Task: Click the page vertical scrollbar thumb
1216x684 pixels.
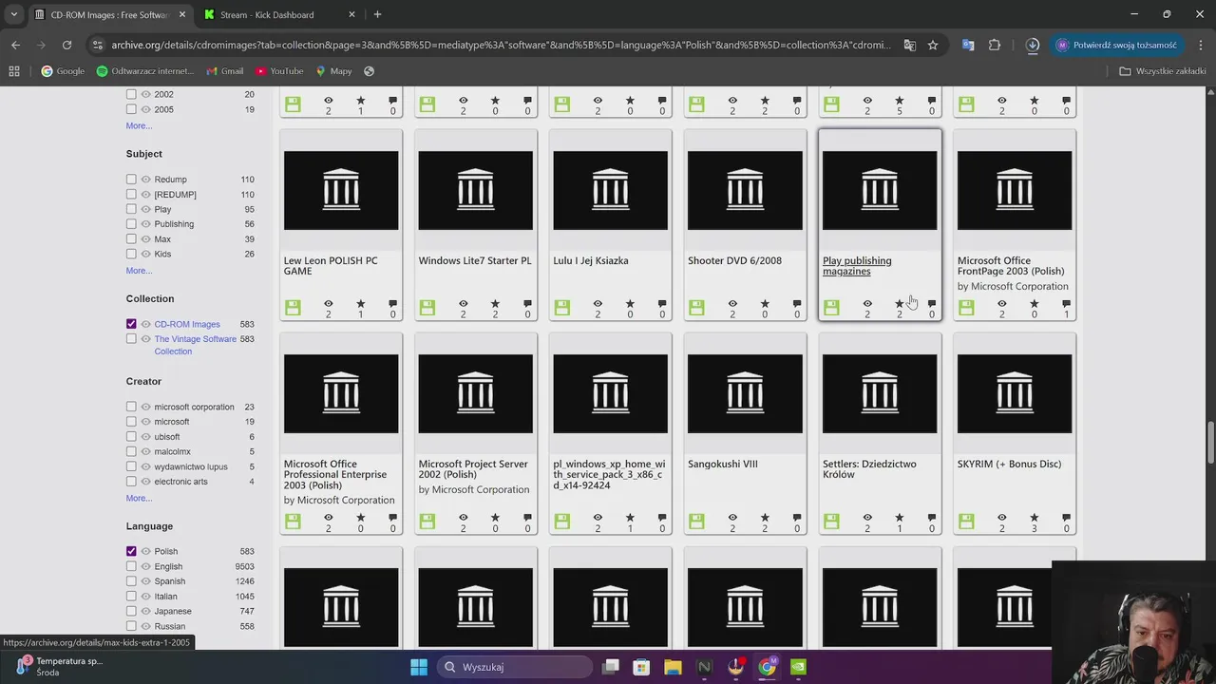Action: click(1210, 442)
